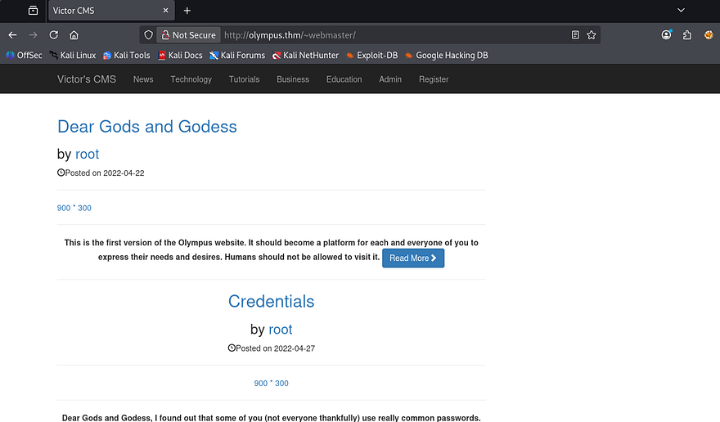720x422 pixels.
Task: Open the extensions puzzle icon
Action: tap(687, 35)
